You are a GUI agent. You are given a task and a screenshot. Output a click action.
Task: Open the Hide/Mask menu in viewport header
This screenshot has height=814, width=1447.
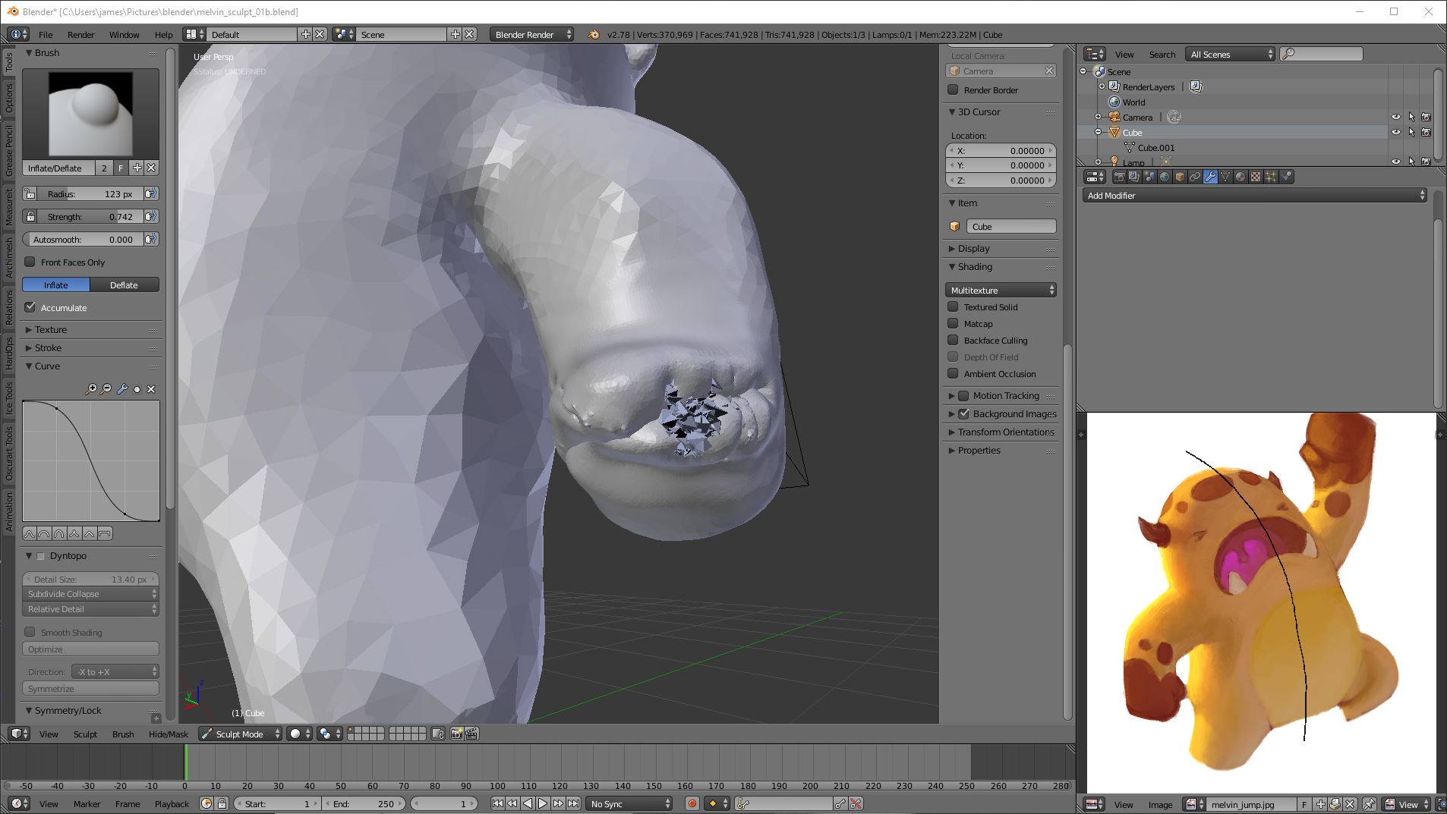[x=169, y=734]
